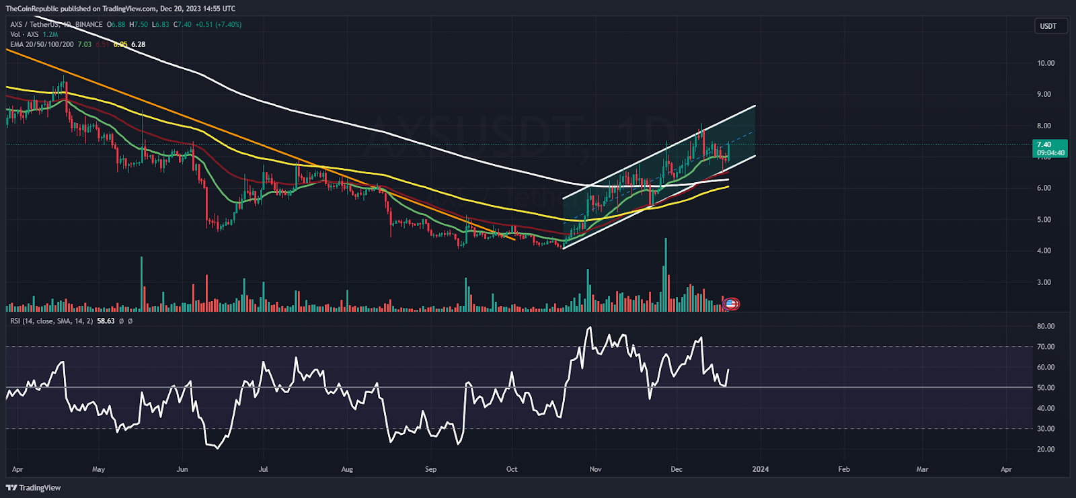This screenshot has width=1076, height=498.
Task: Click the green EMA value 7.03
Action: click(85, 44)
